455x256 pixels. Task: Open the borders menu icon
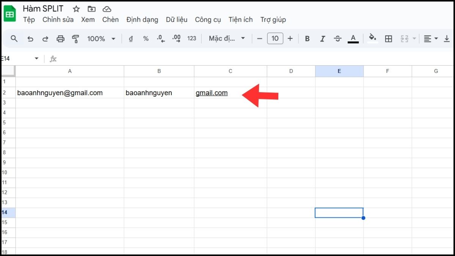(388, 38)
